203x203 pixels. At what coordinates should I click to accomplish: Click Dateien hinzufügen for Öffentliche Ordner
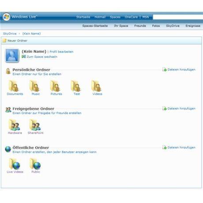(179, 147)
